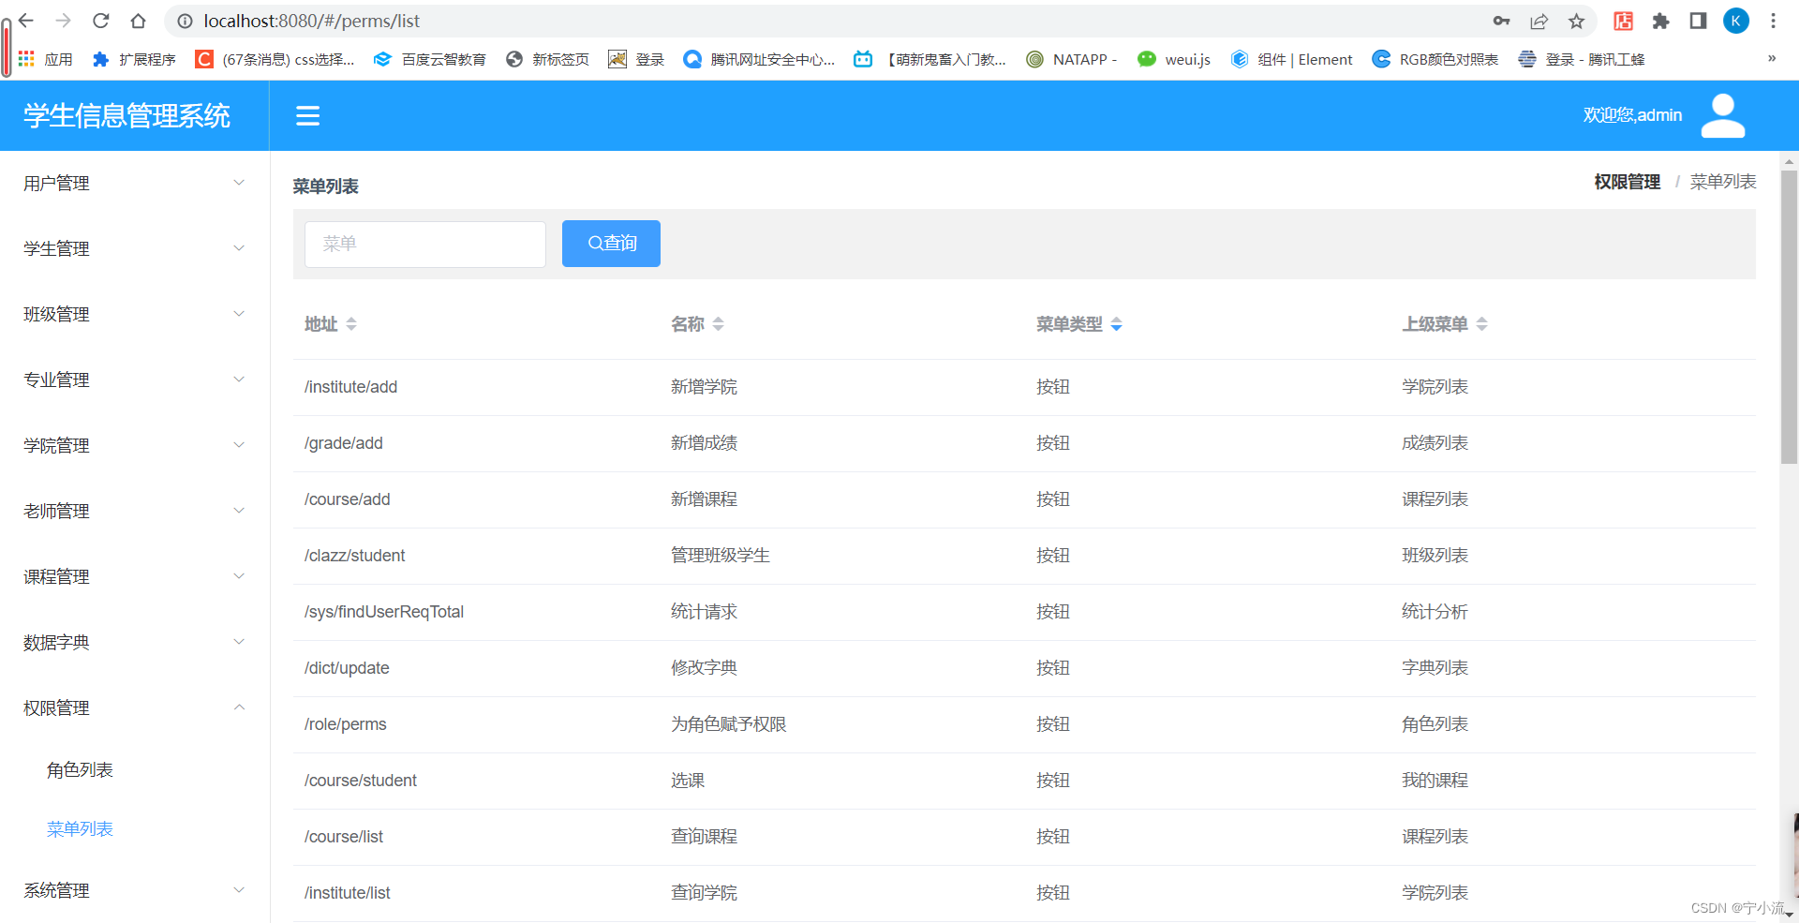Sort by the 上级菜单 column sort arrows
The height and width of the screenshot is (923, 1799).
pyautogui.click(x=1482, y=324)
